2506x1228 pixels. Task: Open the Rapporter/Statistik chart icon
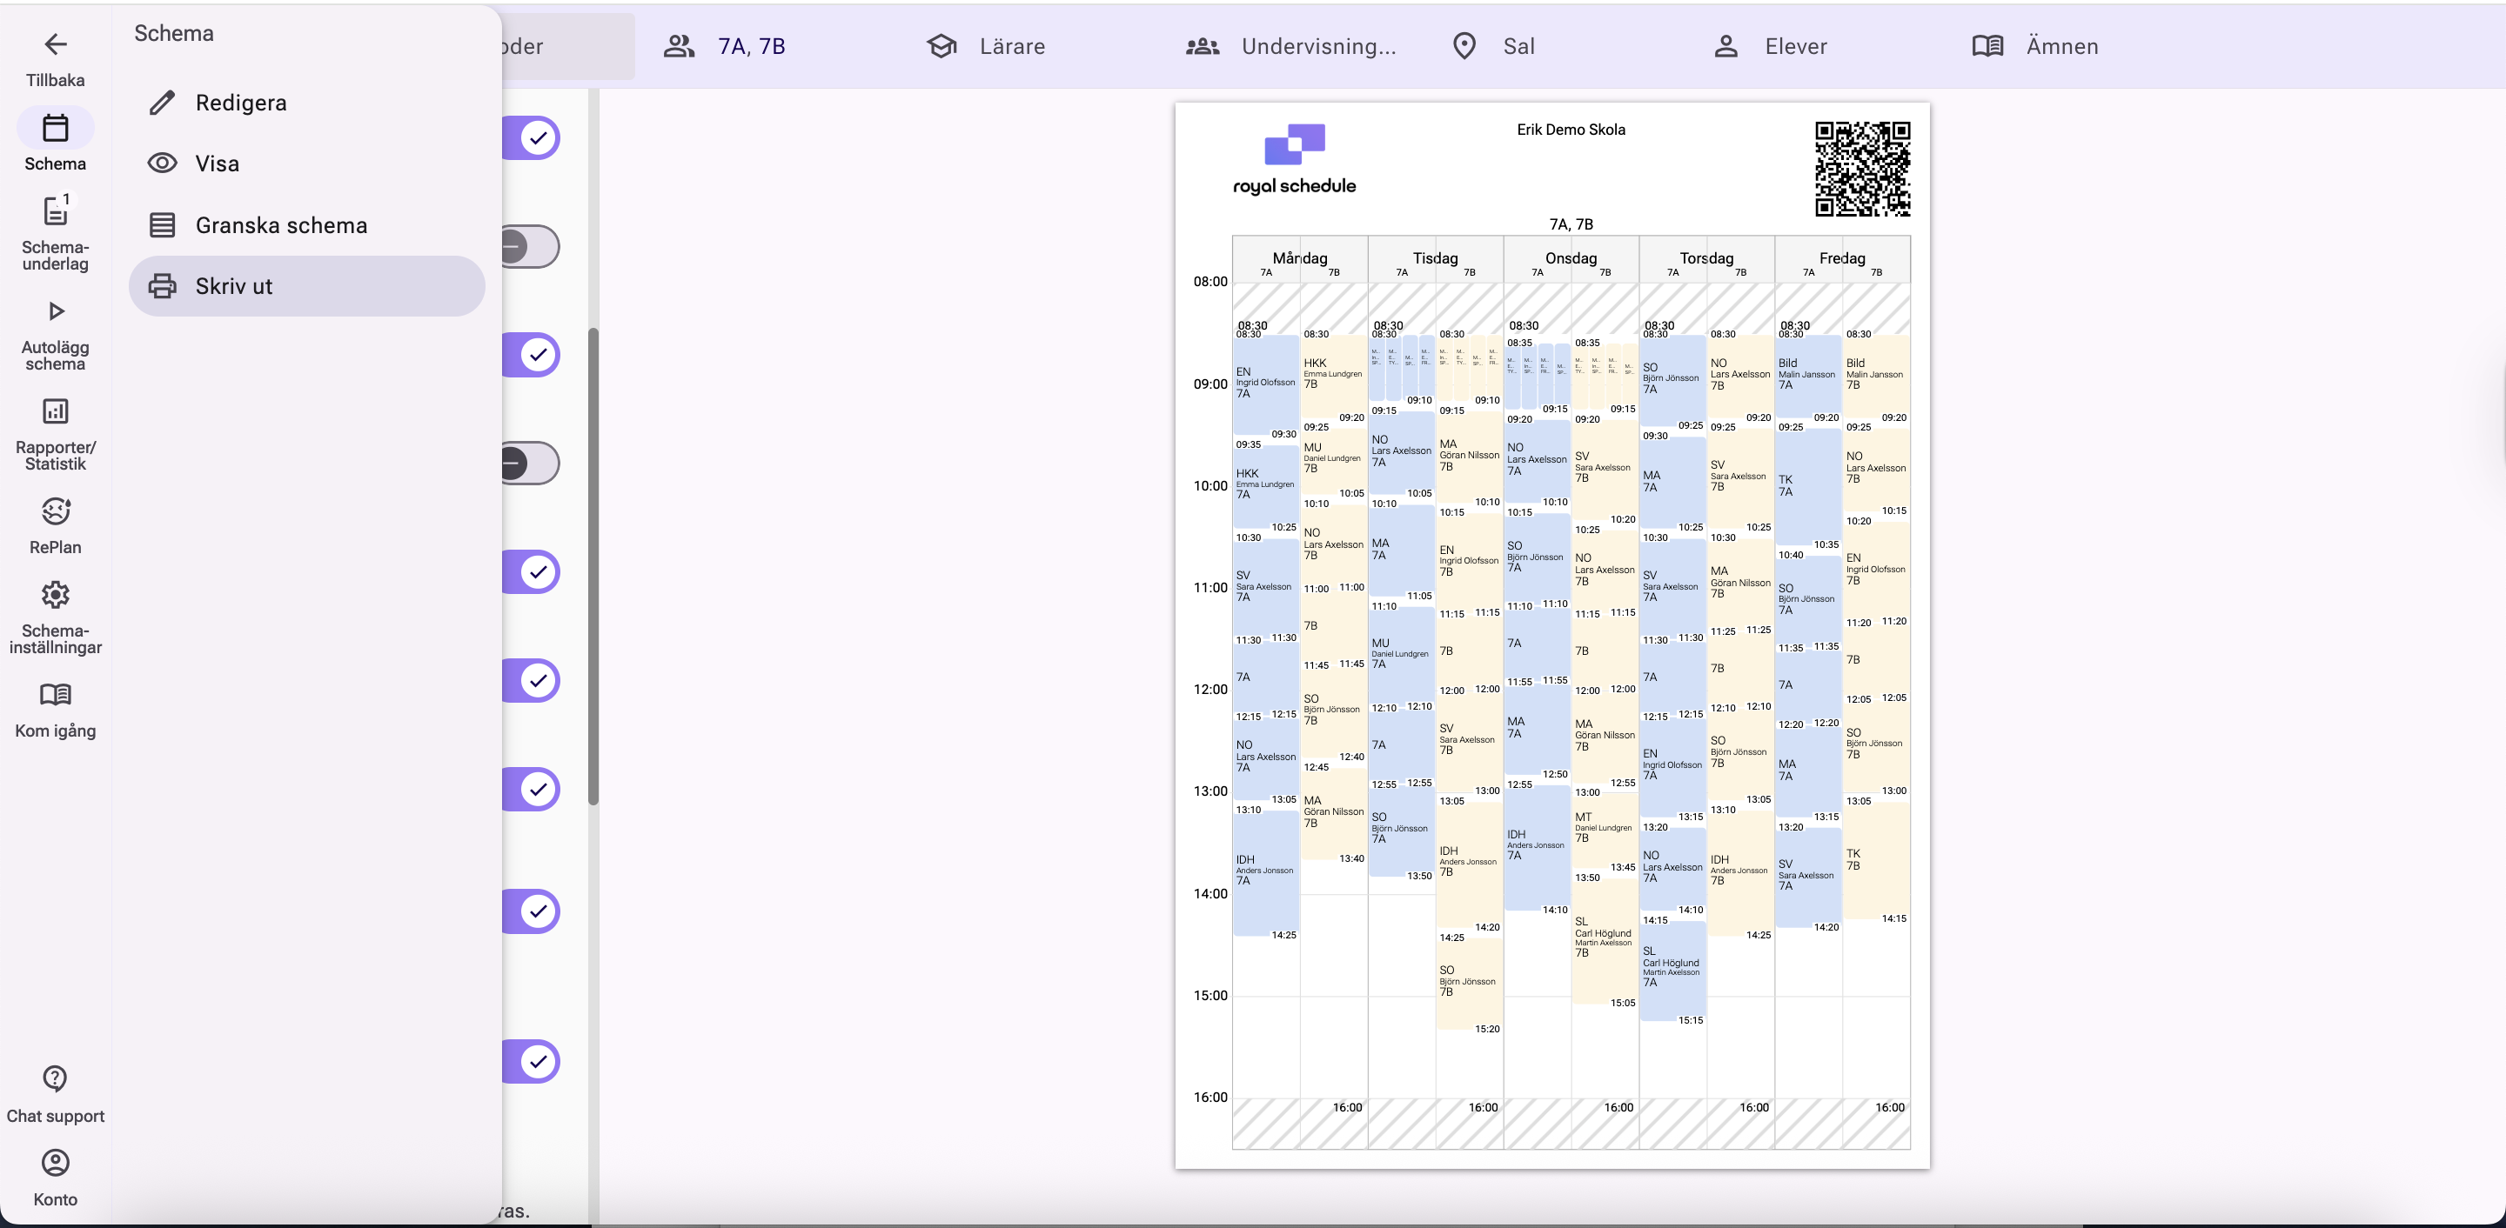click(x=56, y=411)
